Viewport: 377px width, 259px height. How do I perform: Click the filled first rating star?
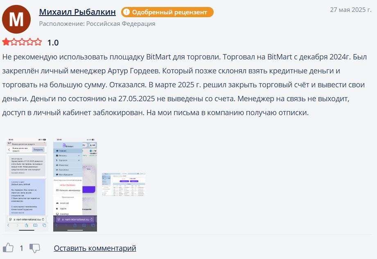[x=6, y=42]
